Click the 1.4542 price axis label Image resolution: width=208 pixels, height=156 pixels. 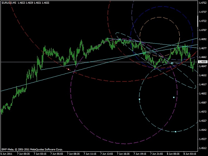[x=203, y=130]
